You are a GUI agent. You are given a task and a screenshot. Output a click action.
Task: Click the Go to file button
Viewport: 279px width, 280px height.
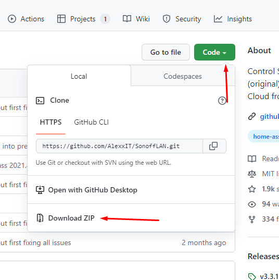point(166,52)
